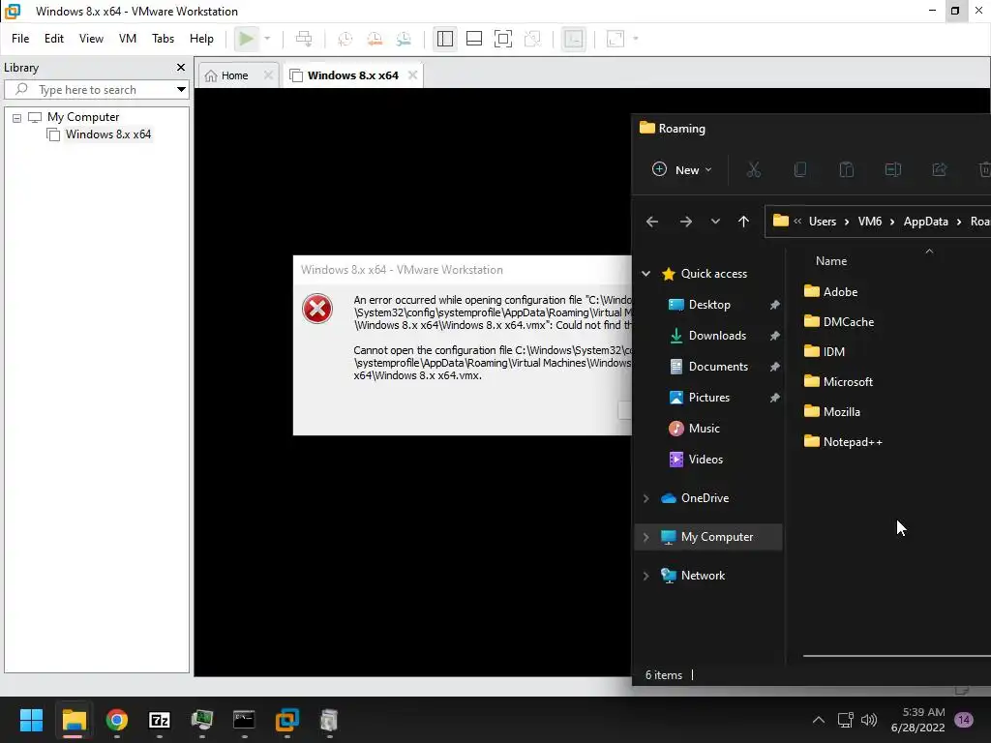Open Pictures in Quick access
Image resolution: width=991 pixels, height=743 pixels.
[x=708, y=398]
